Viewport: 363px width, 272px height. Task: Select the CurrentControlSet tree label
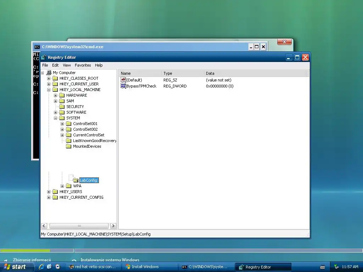point(89,135)
